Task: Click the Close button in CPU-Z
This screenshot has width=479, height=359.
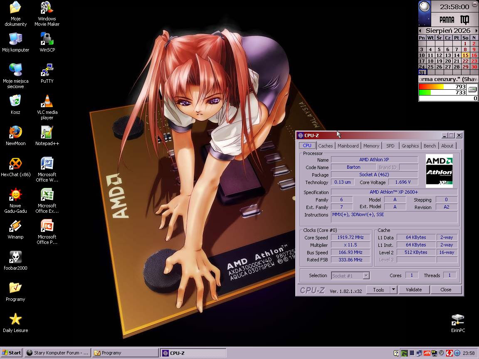Action: [446, 290]
